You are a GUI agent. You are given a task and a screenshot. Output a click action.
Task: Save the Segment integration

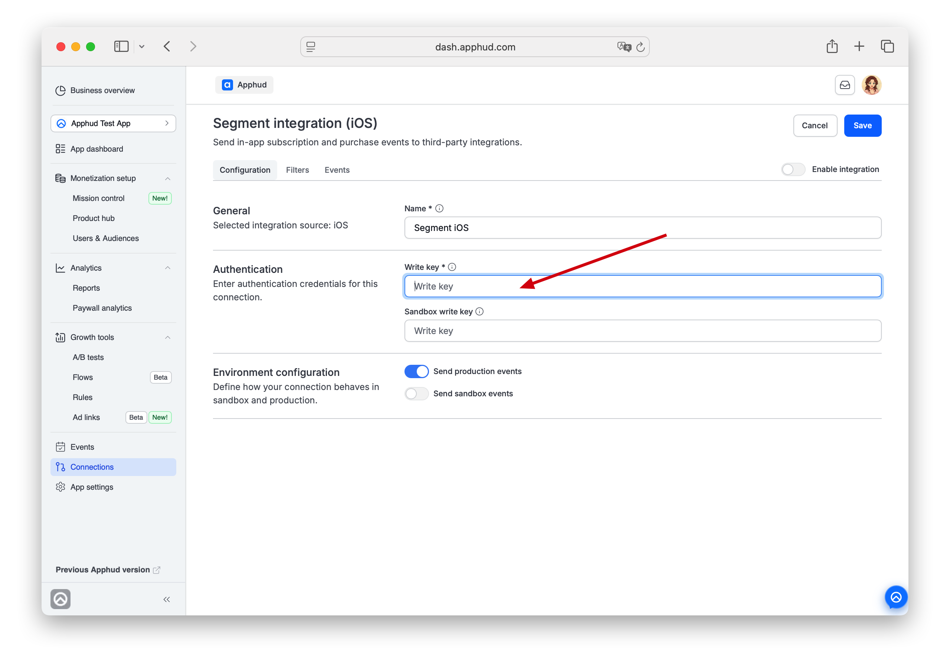tap(862, 125)
